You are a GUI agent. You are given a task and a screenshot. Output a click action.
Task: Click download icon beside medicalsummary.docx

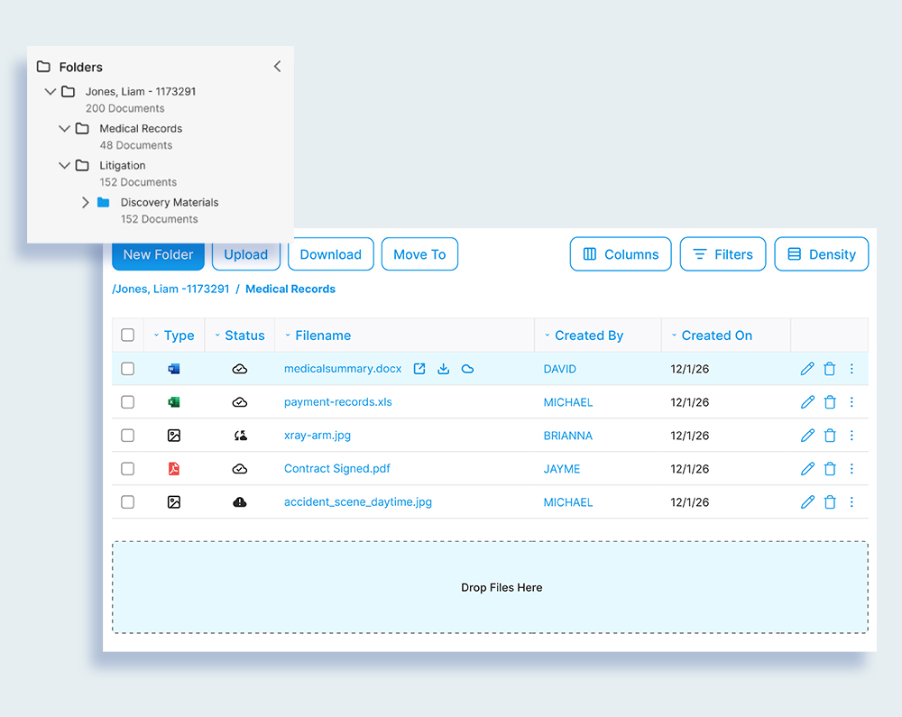[444, 369]
